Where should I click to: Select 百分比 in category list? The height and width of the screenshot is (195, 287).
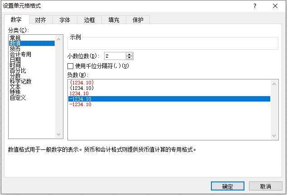click(18, 71)
